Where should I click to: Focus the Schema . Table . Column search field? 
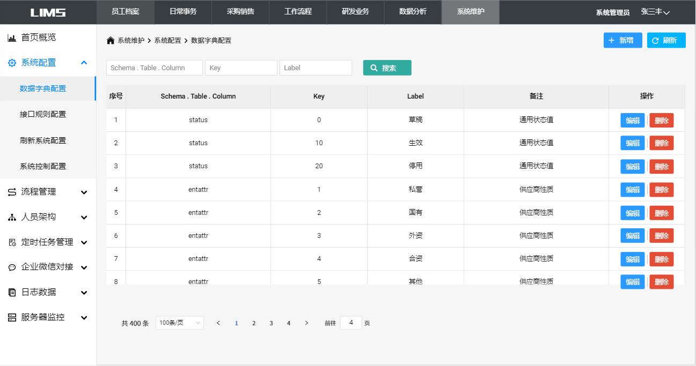155,68
